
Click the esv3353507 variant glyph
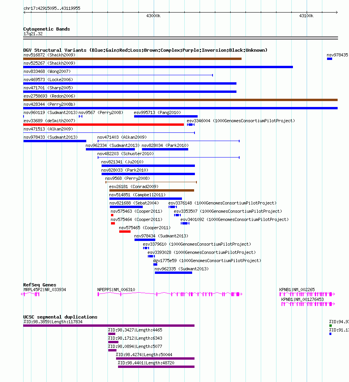(x=177, y=215)
